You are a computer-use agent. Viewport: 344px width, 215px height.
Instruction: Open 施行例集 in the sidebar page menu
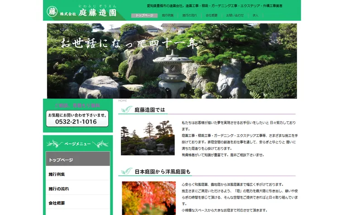(x=78, y=174)
